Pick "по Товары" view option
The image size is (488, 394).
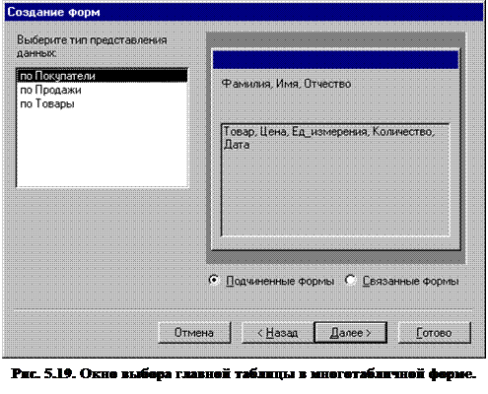[x=102, y=103]
